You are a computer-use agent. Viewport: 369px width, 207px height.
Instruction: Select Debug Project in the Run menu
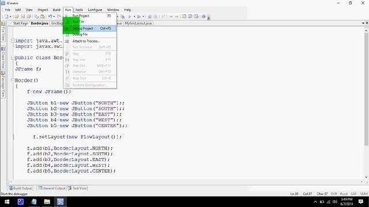(90, 28)
